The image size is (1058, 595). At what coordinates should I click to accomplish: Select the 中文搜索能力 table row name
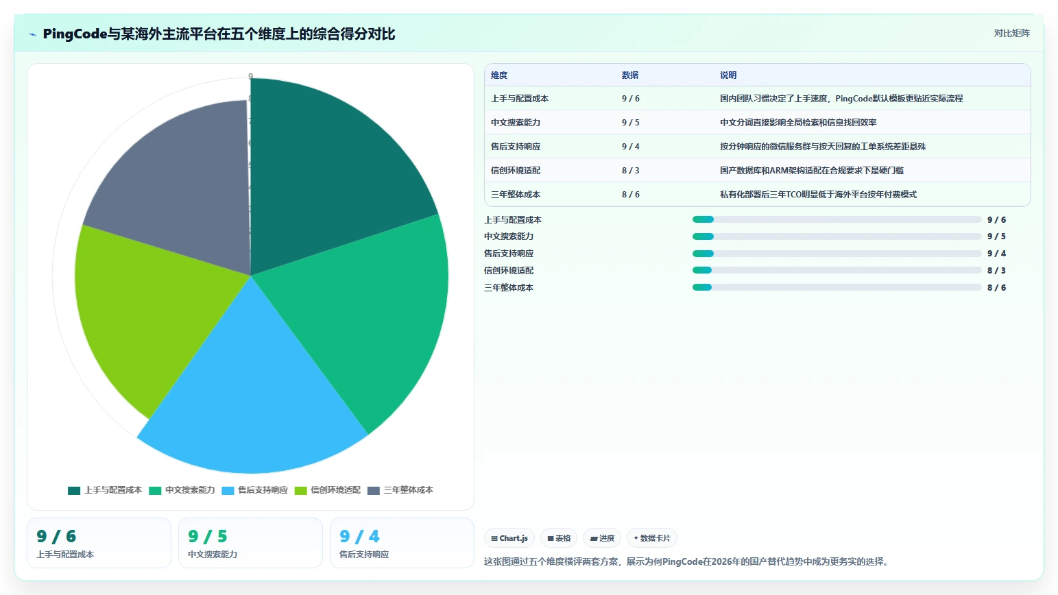click(516, 123)
